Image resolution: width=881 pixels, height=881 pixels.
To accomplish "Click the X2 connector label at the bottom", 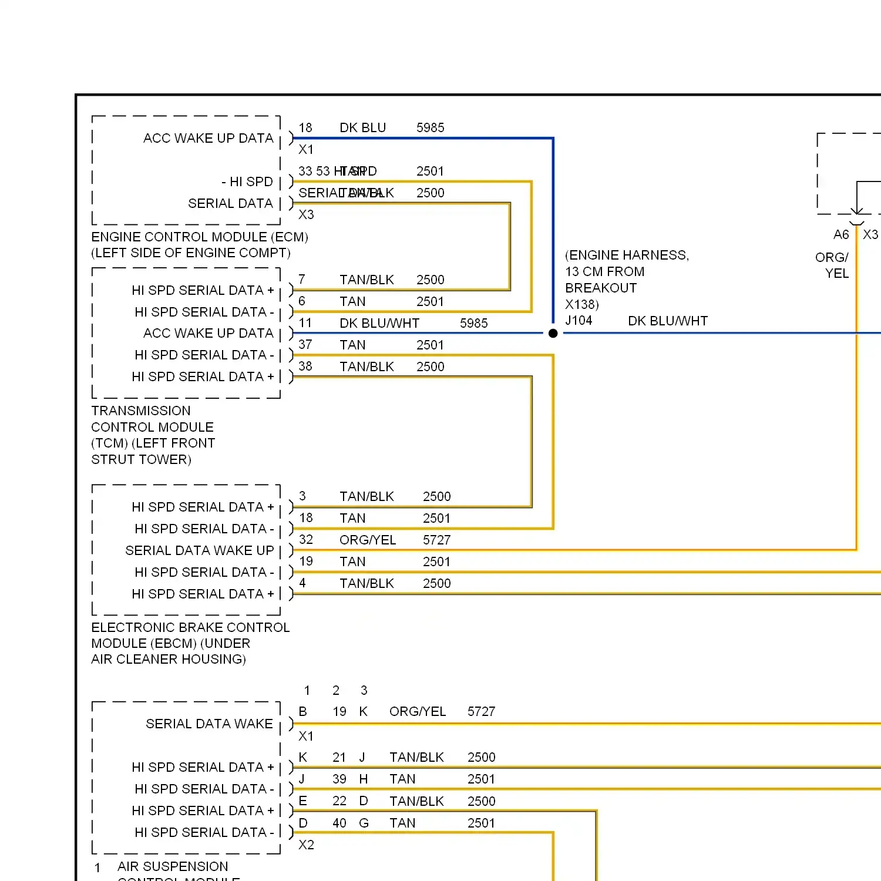I will (x=306, y=845).
